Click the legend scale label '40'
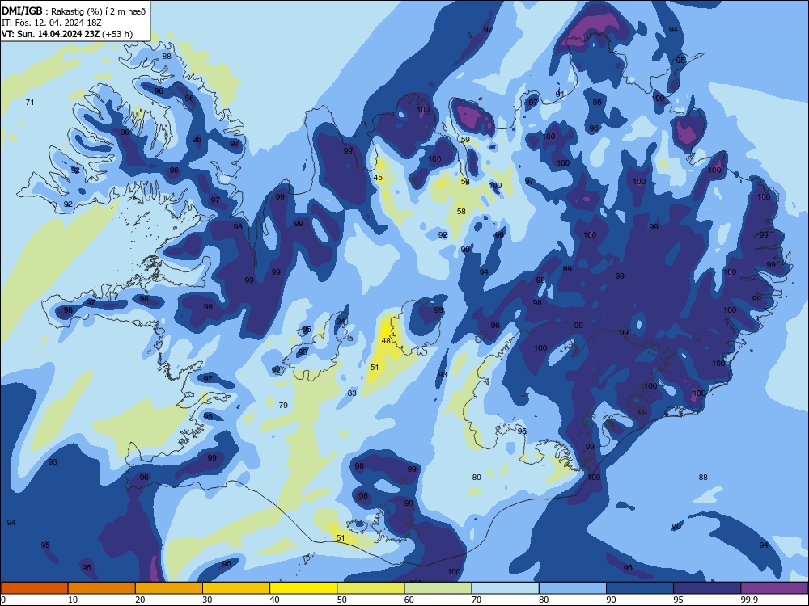The image size is (809, 606). coord(274,600)
